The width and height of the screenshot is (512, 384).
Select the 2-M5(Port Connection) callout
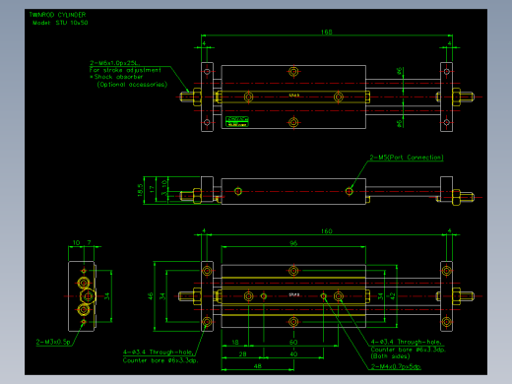pyautogui.click(x=407, y=158)
